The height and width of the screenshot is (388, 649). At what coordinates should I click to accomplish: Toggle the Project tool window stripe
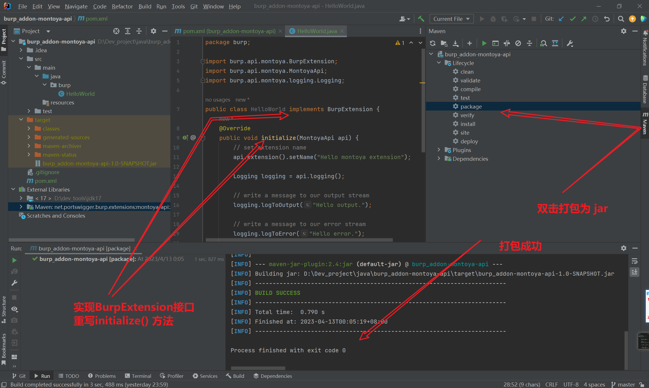4,40
